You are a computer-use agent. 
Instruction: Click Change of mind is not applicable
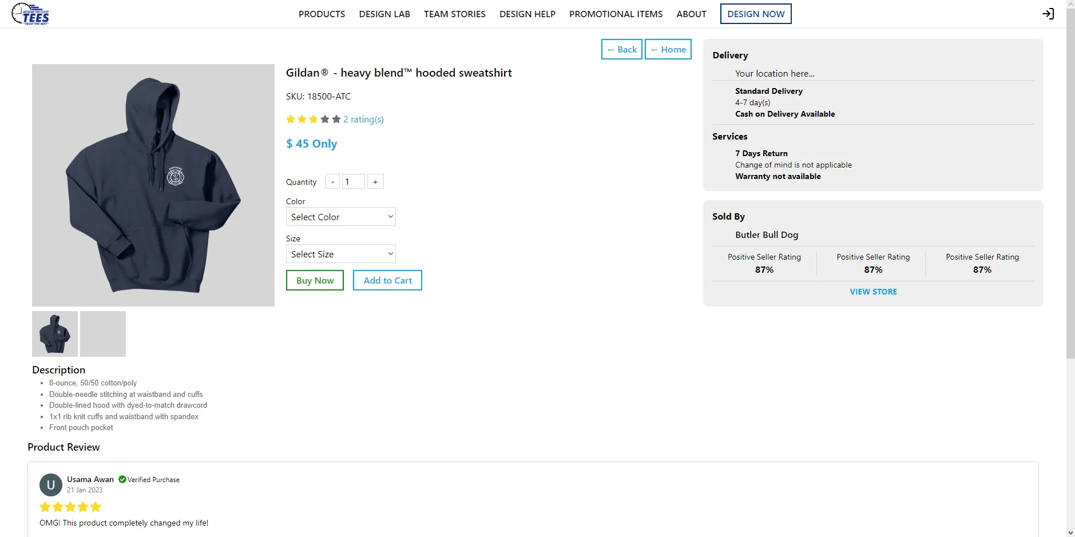[794, 165]
